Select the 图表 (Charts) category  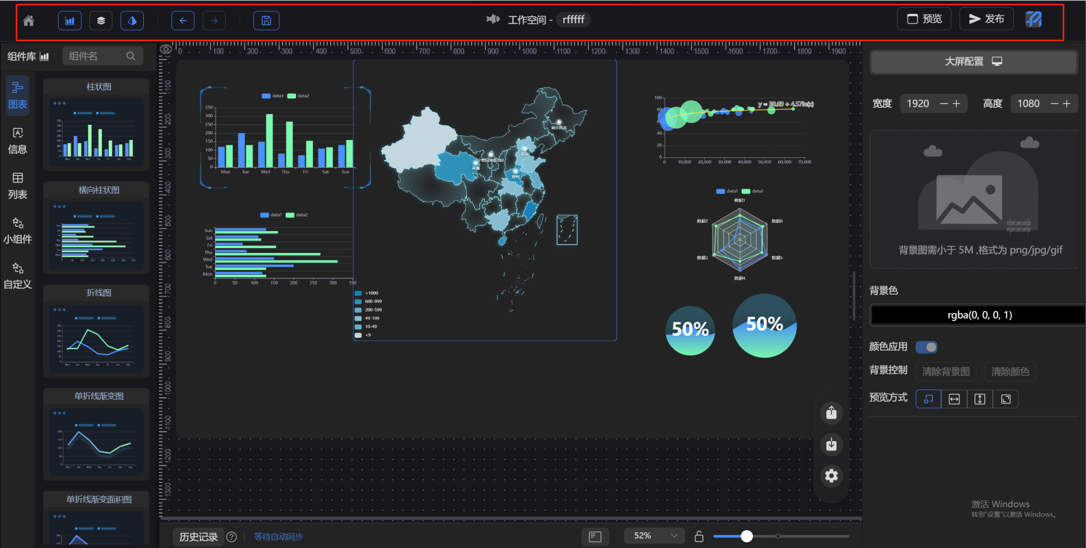(x=17, y=95)
